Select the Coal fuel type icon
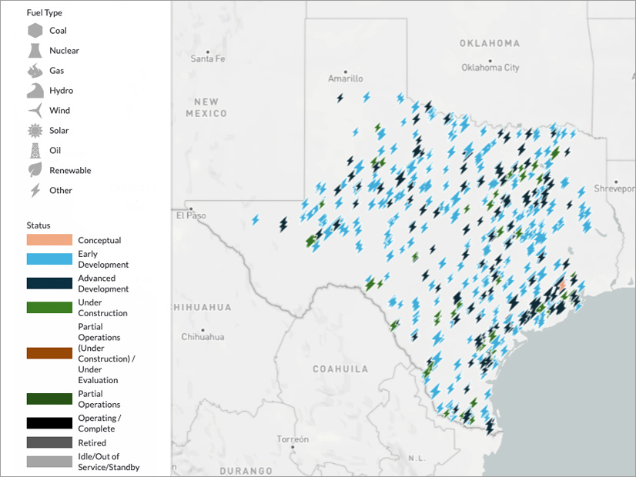 coord(35,31)
